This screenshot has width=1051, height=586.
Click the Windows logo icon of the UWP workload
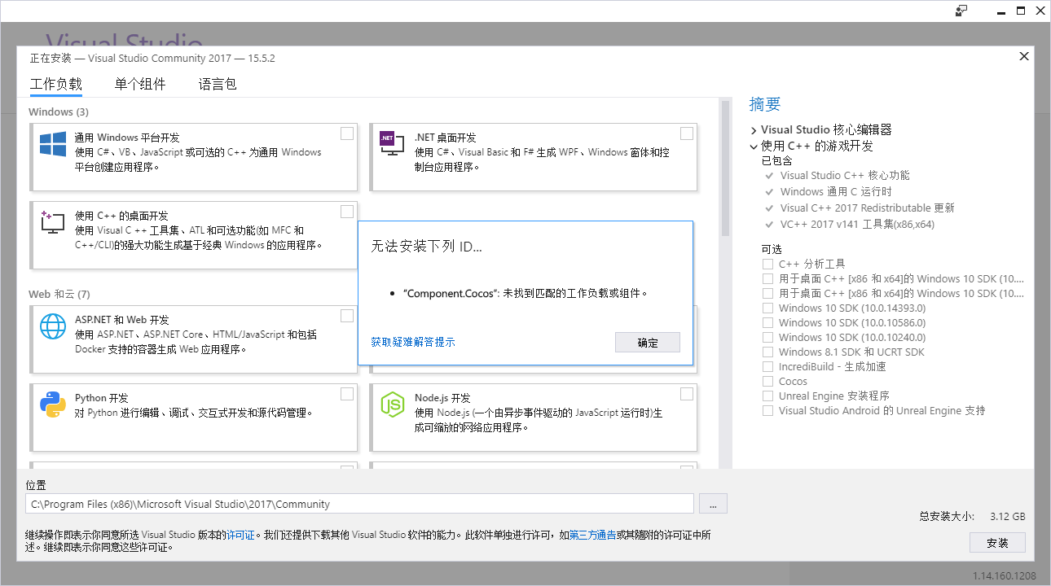pyautogui.click(x=53, y=145)
